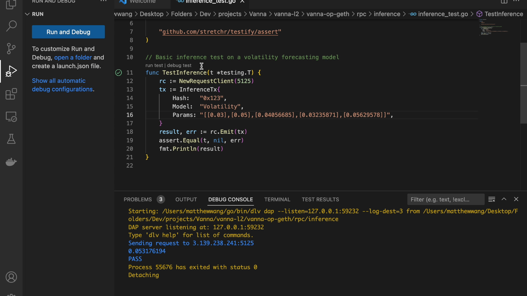The height and width of the screenshot is (296, 527).
Task: Open the Folders breadcrumb dropdown
Action: 181,14
